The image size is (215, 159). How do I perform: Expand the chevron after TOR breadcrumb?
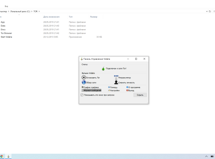coord(39,11)
